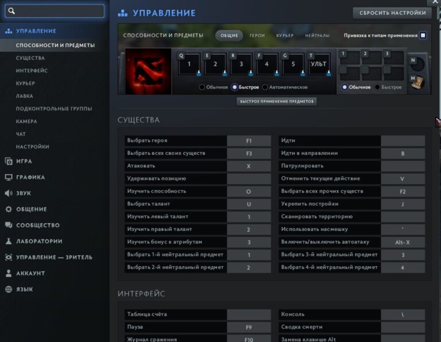The width and height of the screenshot is (441, 342).
Task: Select ability slot 1 bound to Q
Action: (x=189, y=64)
